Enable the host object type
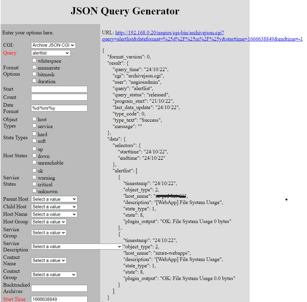Viewport: 307px width, 302px height. click(34, 119)
